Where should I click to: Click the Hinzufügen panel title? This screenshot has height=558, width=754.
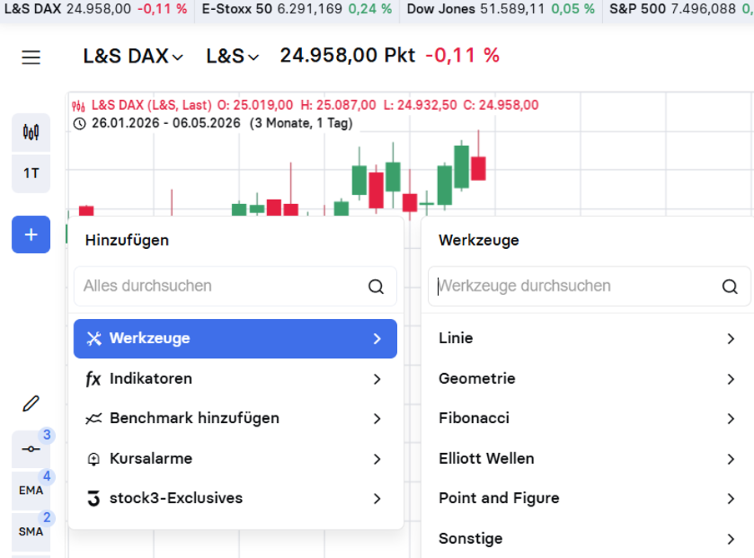pos(127,240)
